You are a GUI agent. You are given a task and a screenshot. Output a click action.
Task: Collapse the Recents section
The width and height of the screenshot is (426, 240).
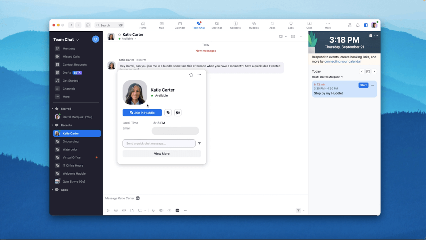pyautogui.click(x=52, y=125)
